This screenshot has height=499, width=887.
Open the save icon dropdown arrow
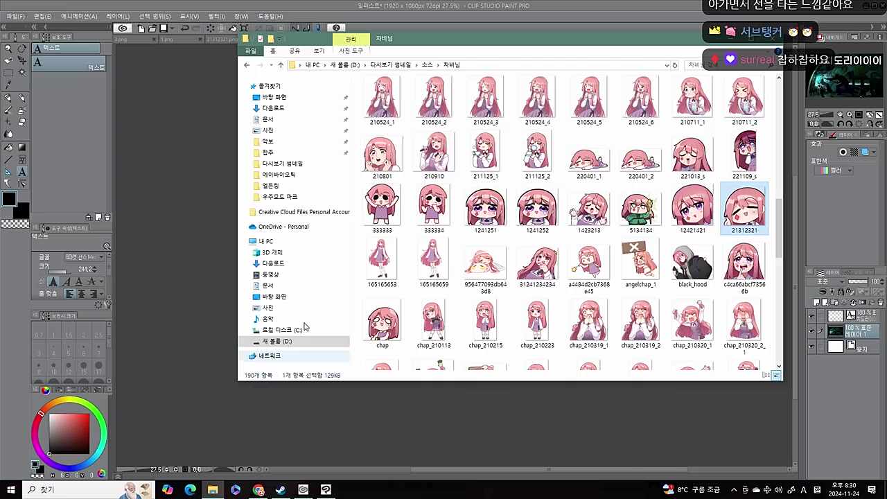(173, 28)
